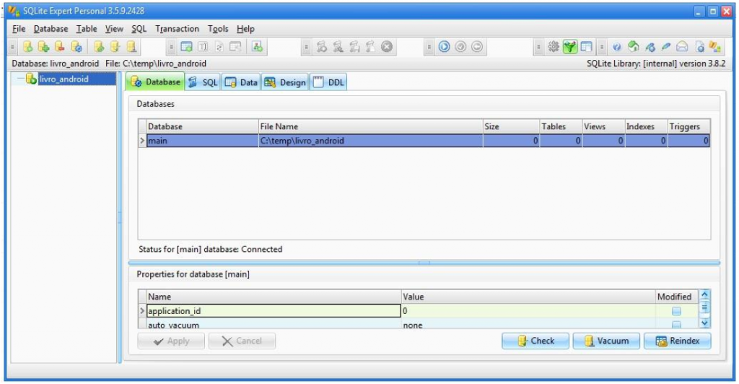
Task: Click the 'C:\temp\livro_android' file name cell
Action: [370, 141]
